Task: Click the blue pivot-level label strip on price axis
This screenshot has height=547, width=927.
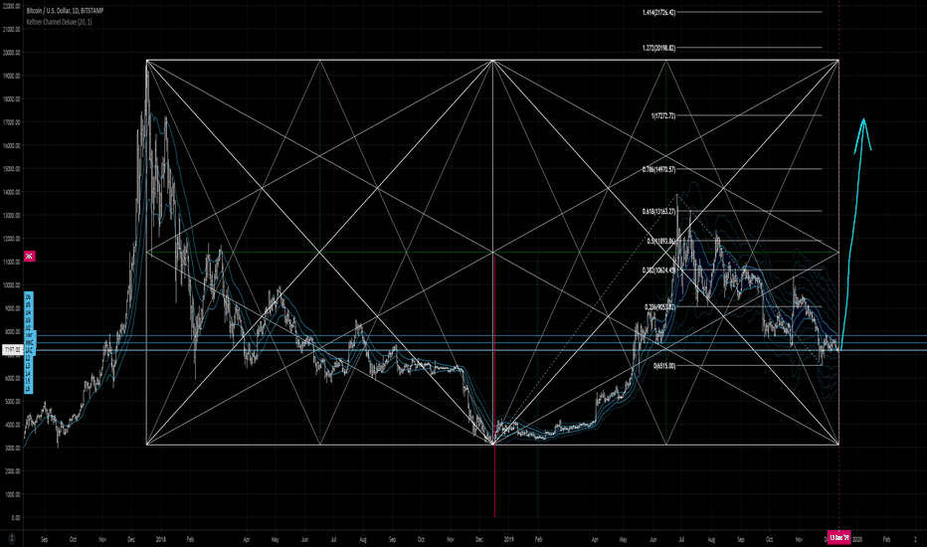Action: (28, 342)
